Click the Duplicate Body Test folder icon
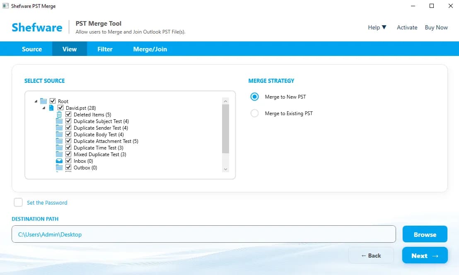The width and height of the screenshot is (459, 275). pyautogui.click(x=59, y=135)
